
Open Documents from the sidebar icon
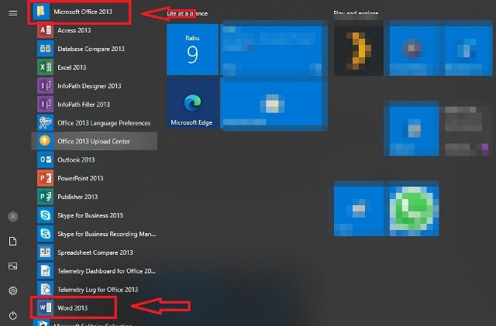pyautogui.click(x=13, y=242)
